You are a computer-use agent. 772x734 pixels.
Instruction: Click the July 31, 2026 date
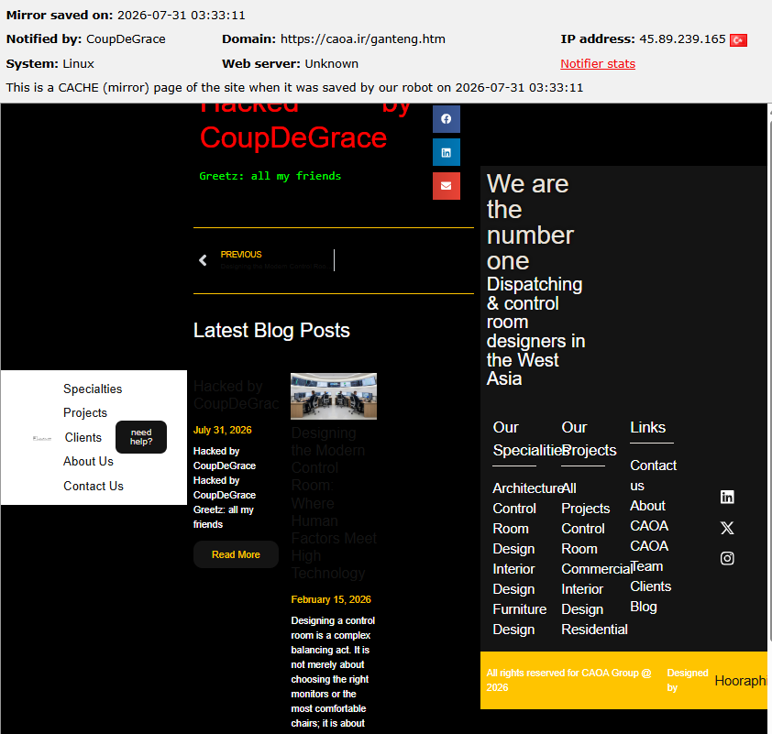click(222, 430)
